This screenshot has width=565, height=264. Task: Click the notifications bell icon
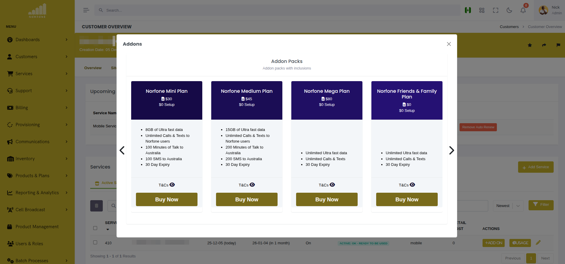click(523, 10)
